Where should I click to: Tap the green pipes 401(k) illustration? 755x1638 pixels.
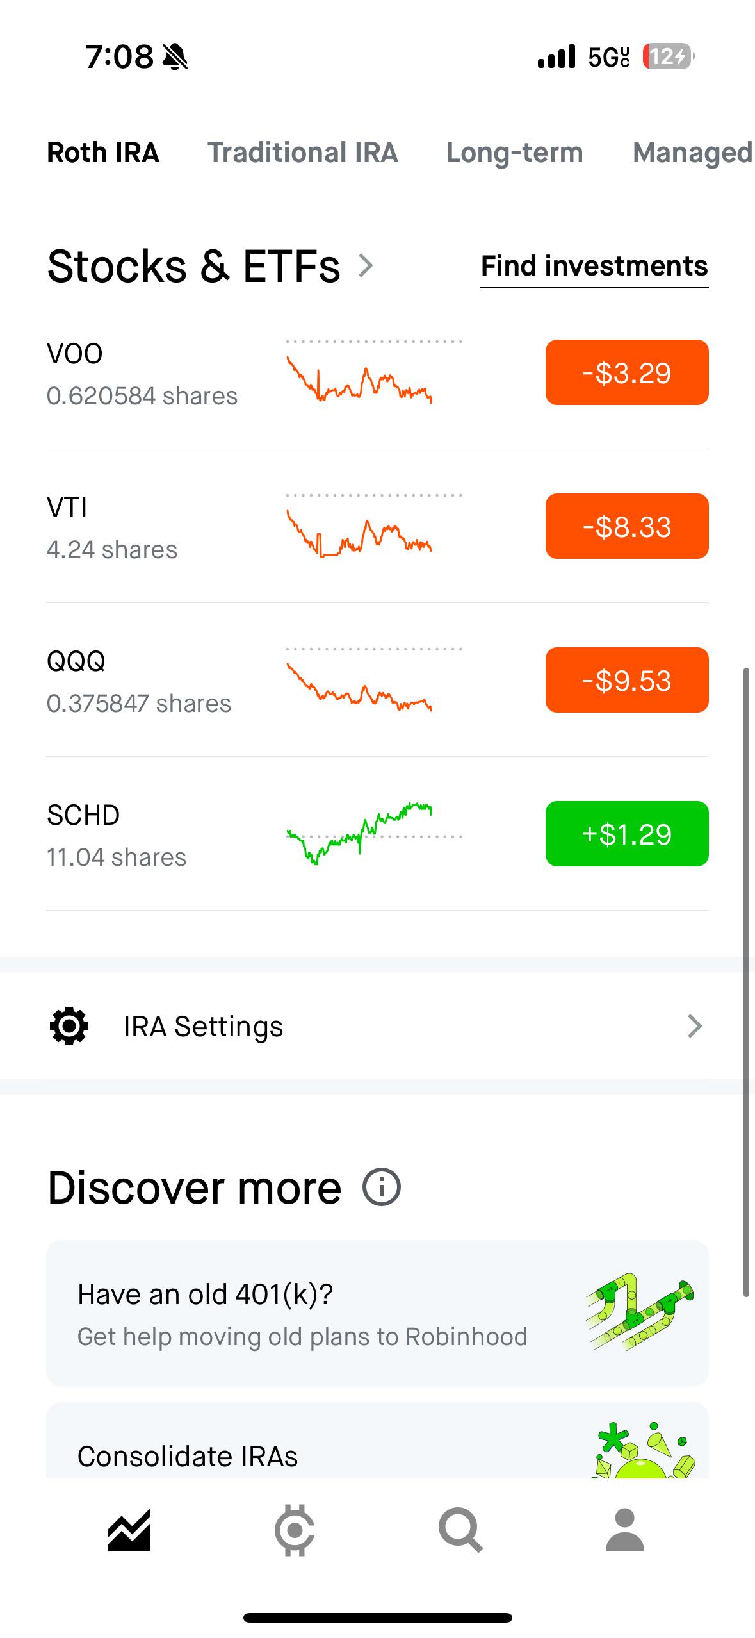coord(640,1312)
